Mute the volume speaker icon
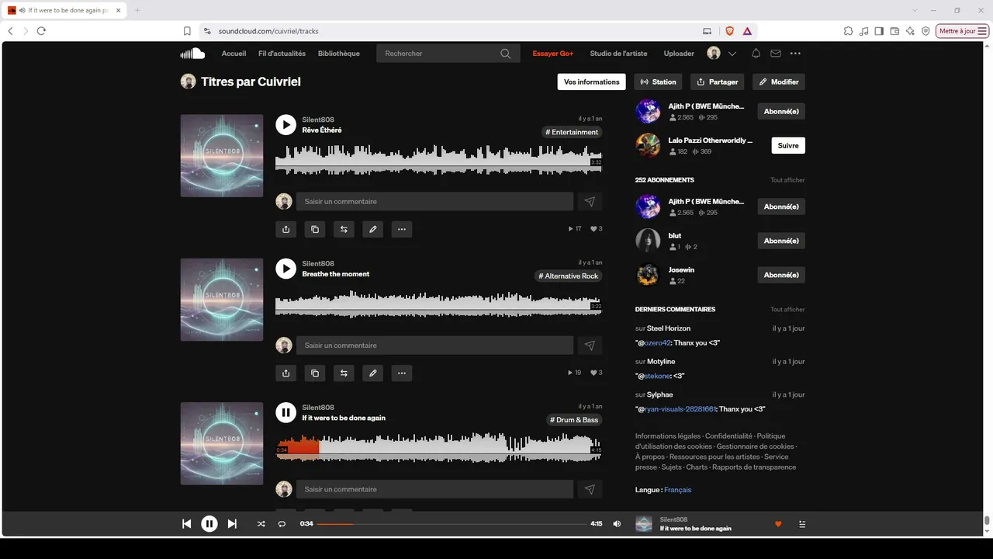Viewport: 993px width, 559px height. (617, 524)
